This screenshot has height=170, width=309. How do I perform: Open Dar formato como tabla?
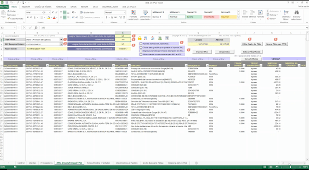[145, 15]
